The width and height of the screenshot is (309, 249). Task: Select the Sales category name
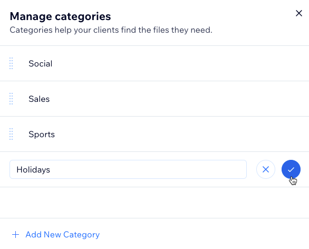pyautogui.click(x=39, y=99)
